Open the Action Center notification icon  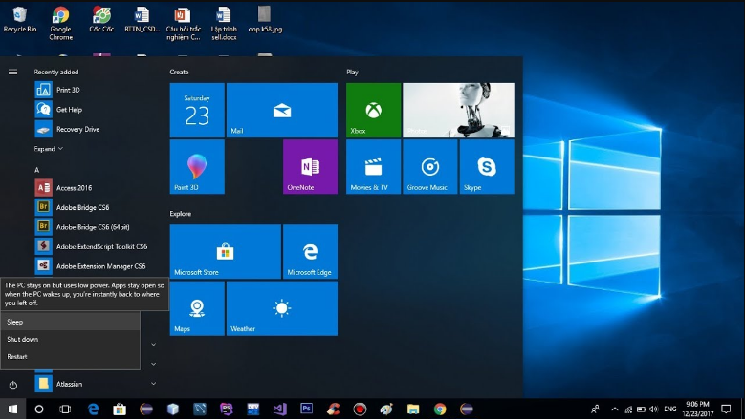pyautogui.click(x=726, y=409)
